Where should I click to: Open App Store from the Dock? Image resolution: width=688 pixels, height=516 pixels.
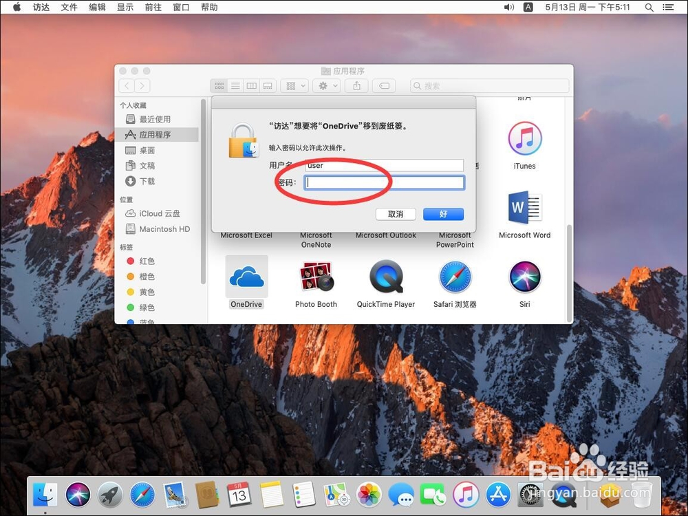pos(498,495)
